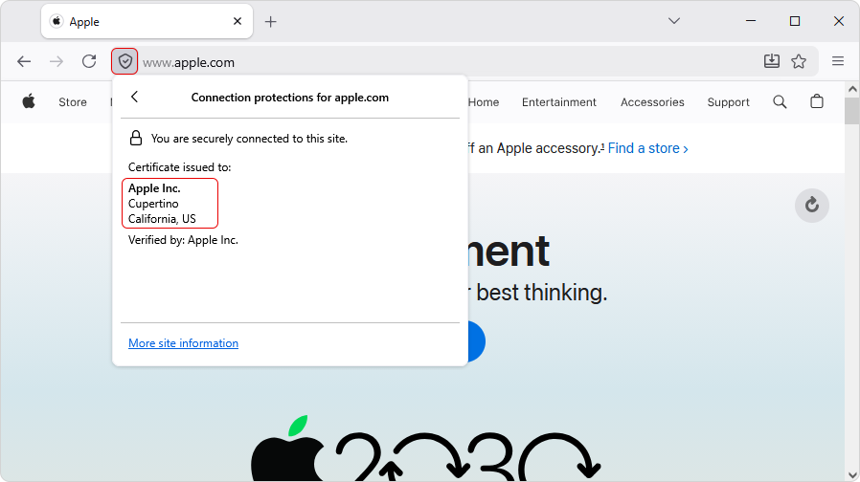Click the padlock secure connection icon
The width and height of the screenshot is (860, 482).
point(135,138)
